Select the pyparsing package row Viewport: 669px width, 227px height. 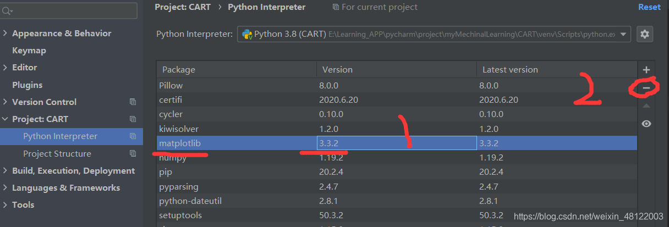click(x=397, y=186)
